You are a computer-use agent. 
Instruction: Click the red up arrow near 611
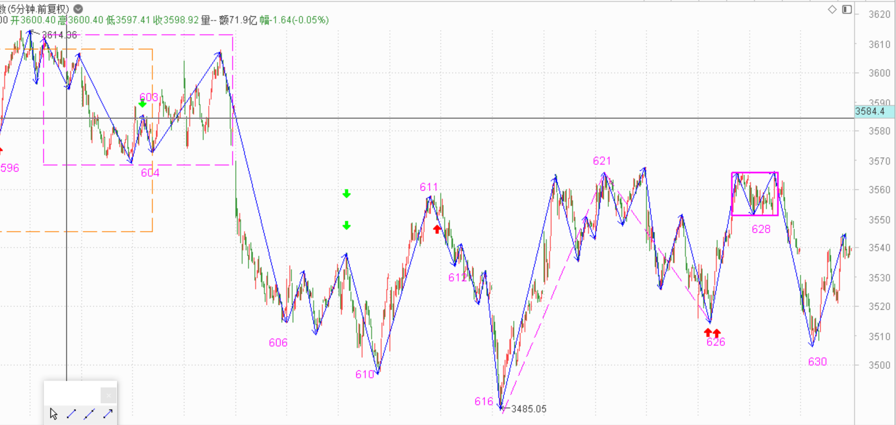coord(437,229)
